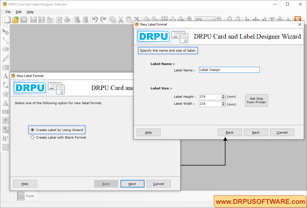
Task: Open the Edit menu
Action: (x=19, y=12)
